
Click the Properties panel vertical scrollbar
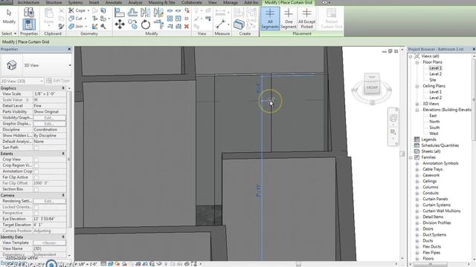click(x=69, y=159)
